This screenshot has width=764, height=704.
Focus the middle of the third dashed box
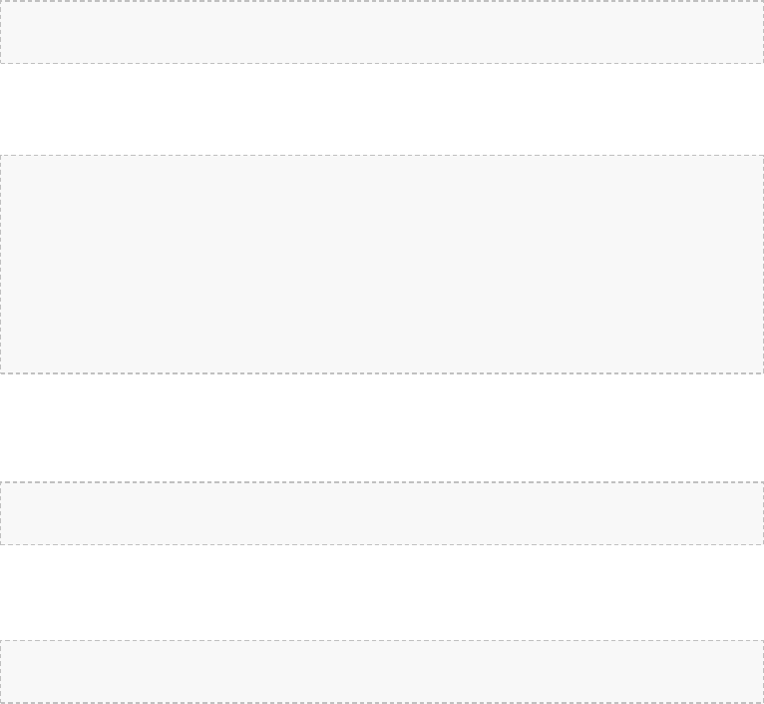click(382, 513)
